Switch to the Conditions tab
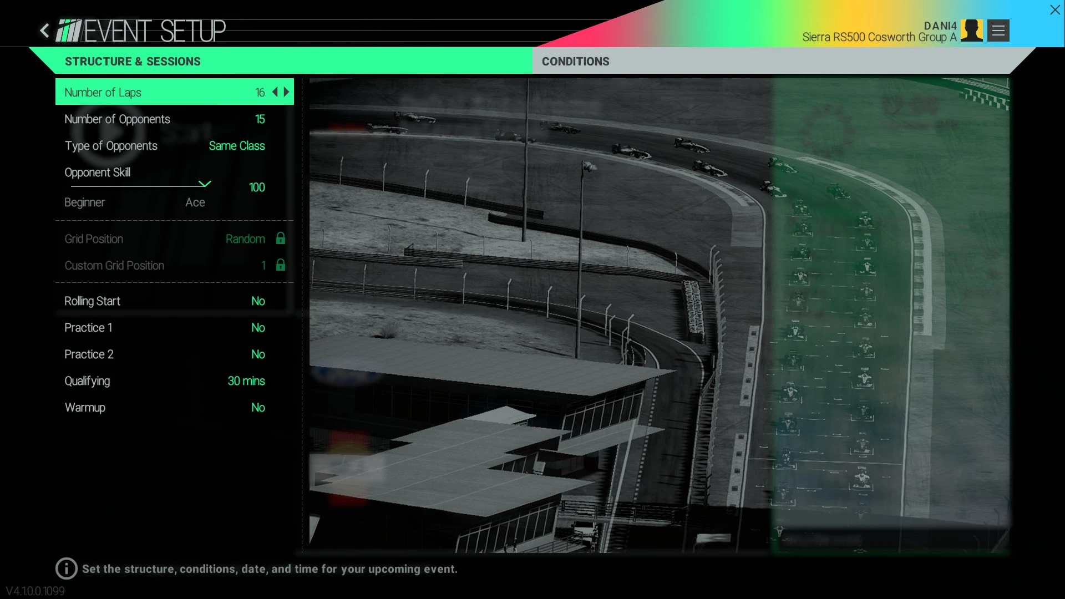Viewport: 1065px width, 599px height. coord(575,62)
